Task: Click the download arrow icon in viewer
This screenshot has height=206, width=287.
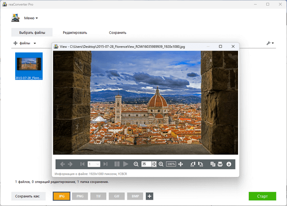Action: tap(229, 164)
